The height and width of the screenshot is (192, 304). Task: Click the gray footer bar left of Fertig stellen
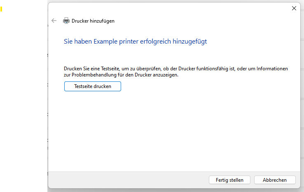point(124,180)
